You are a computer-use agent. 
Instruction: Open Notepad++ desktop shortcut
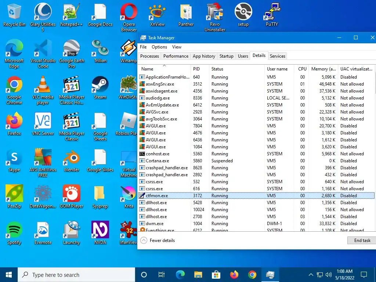pyautogui.click(x=72, y=15)
